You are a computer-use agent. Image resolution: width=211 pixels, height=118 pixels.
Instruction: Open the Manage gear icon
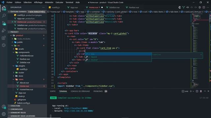click(x=4, y=114)
